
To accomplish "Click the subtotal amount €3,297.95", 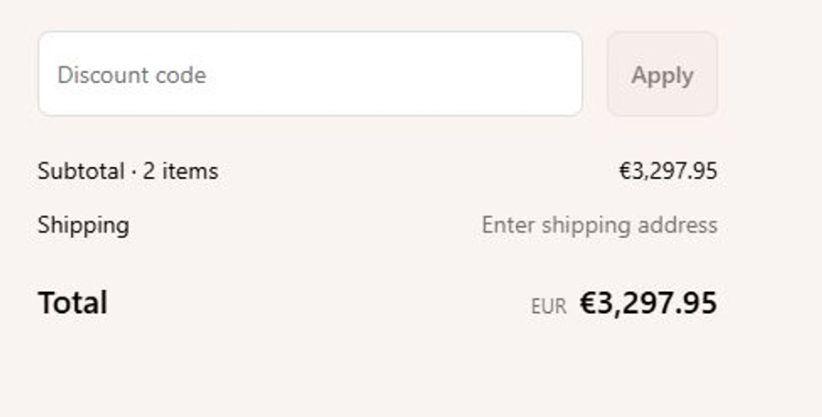I will [668, 171].
